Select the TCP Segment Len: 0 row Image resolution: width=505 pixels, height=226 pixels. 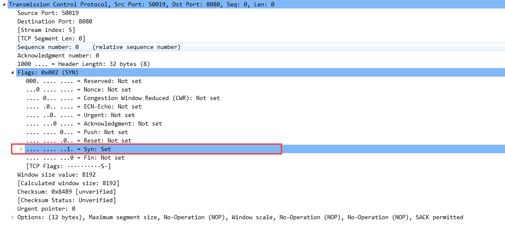click(x=51, y=38)
